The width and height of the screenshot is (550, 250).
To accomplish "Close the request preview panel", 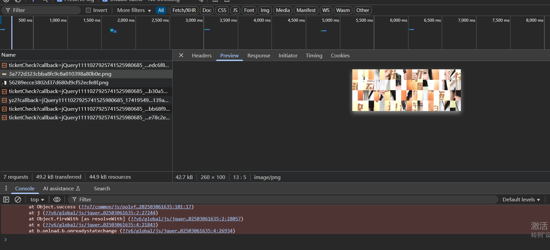I will (181, 55).
